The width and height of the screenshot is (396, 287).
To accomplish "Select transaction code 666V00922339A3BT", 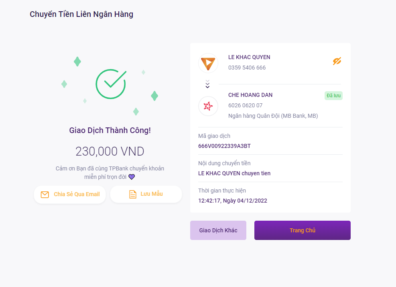I will [x=224, y=146].
